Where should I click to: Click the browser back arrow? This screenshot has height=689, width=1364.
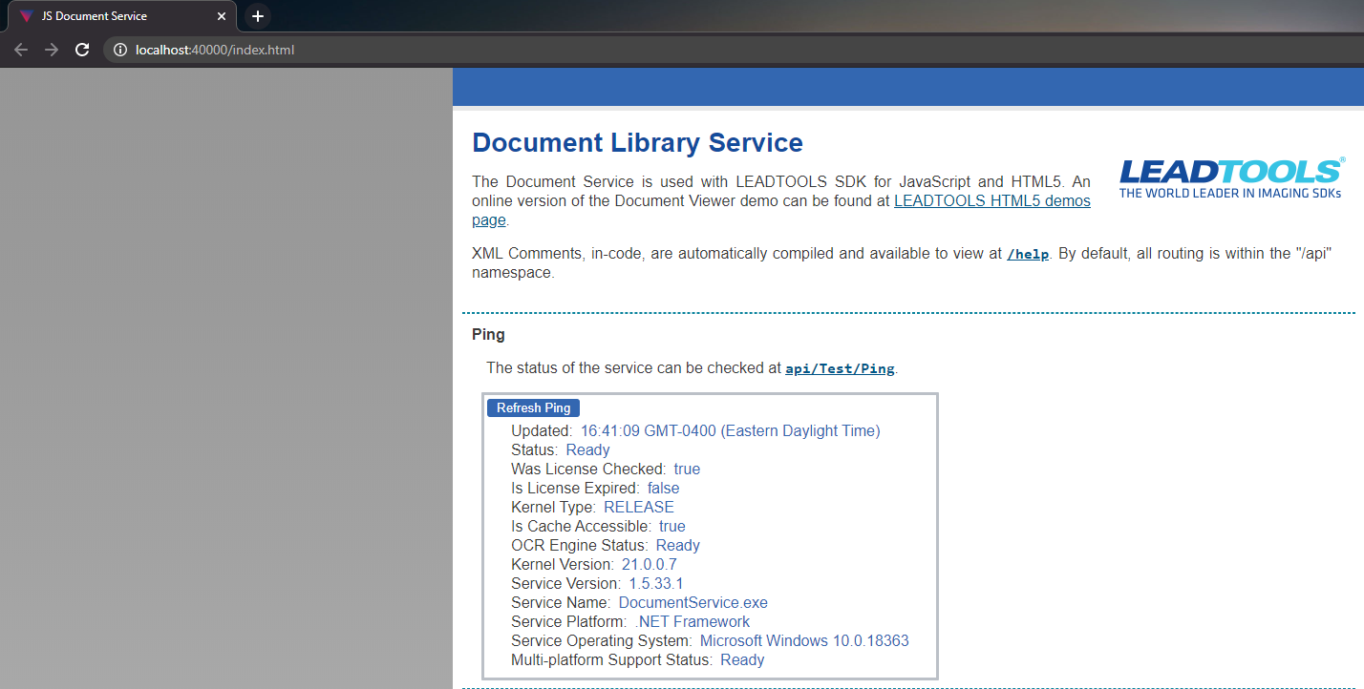pyautogui.click(x=21, y=50)
